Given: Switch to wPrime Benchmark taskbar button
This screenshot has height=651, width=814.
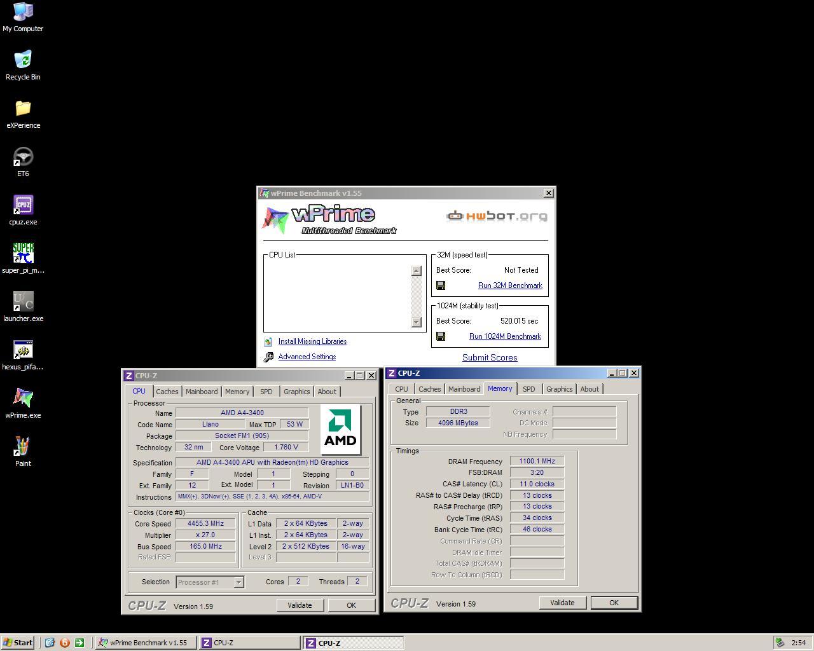Looking at the screenshot, I should (x=145, y=643).
